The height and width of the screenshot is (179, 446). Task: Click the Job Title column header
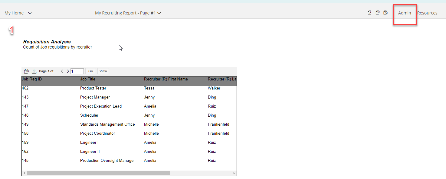pyautogui.click(x=88, y=79)
